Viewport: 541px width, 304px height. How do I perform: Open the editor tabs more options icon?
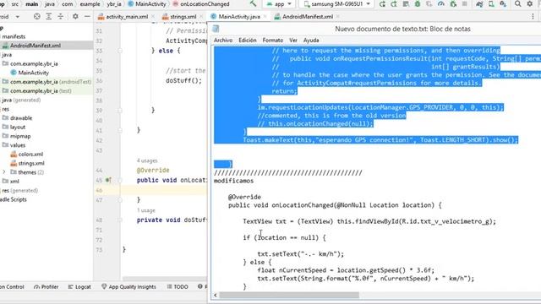click(533, 17)
